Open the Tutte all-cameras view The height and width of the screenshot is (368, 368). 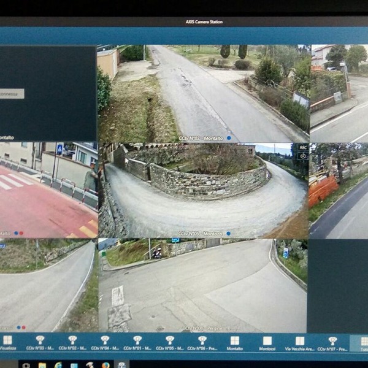pyautogui.click(x=364, y=343)
